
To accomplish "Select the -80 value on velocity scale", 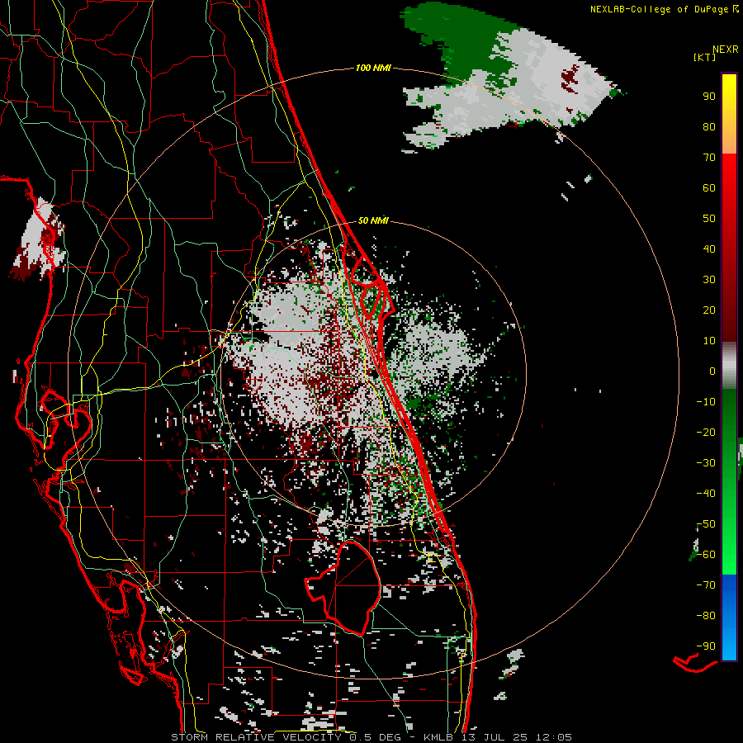I will 706,616.
